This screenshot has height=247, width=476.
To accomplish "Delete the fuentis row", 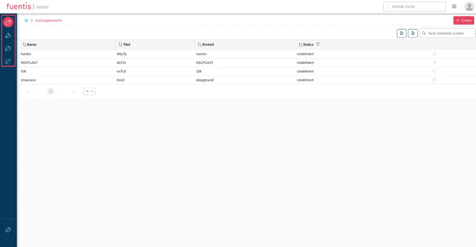I will click(434, 54).
